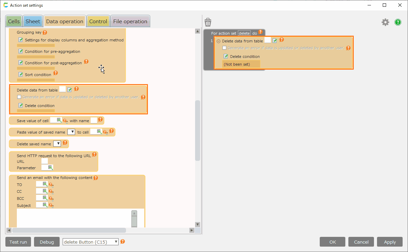Image resolution: width=408 pixels, height=252 pixels.
Task: Open help for generate error option in left panel
Action: tap(143, 97)
